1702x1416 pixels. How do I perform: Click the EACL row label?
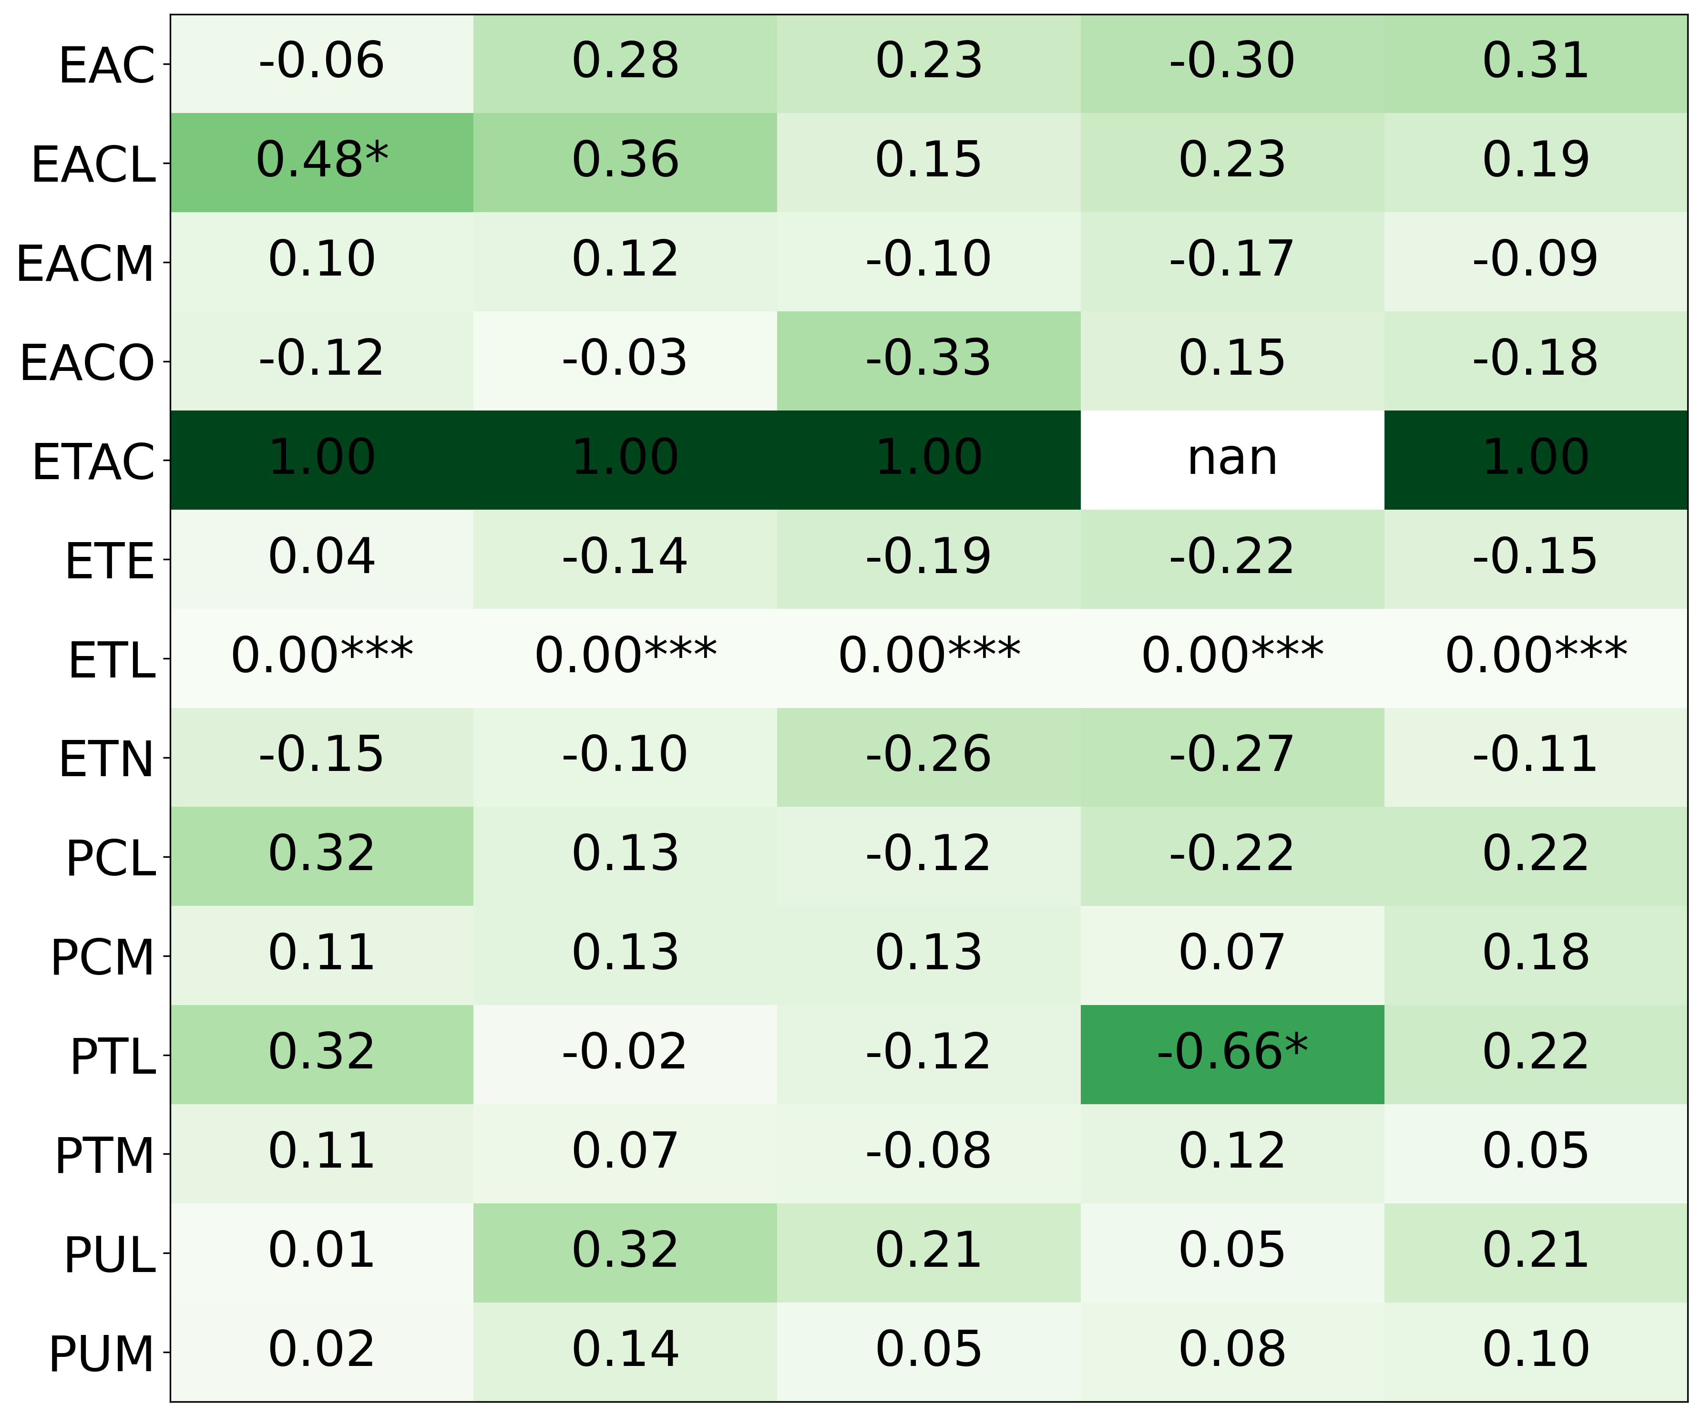92,164
